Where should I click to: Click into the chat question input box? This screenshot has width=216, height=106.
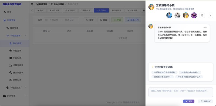coord(181,92)
